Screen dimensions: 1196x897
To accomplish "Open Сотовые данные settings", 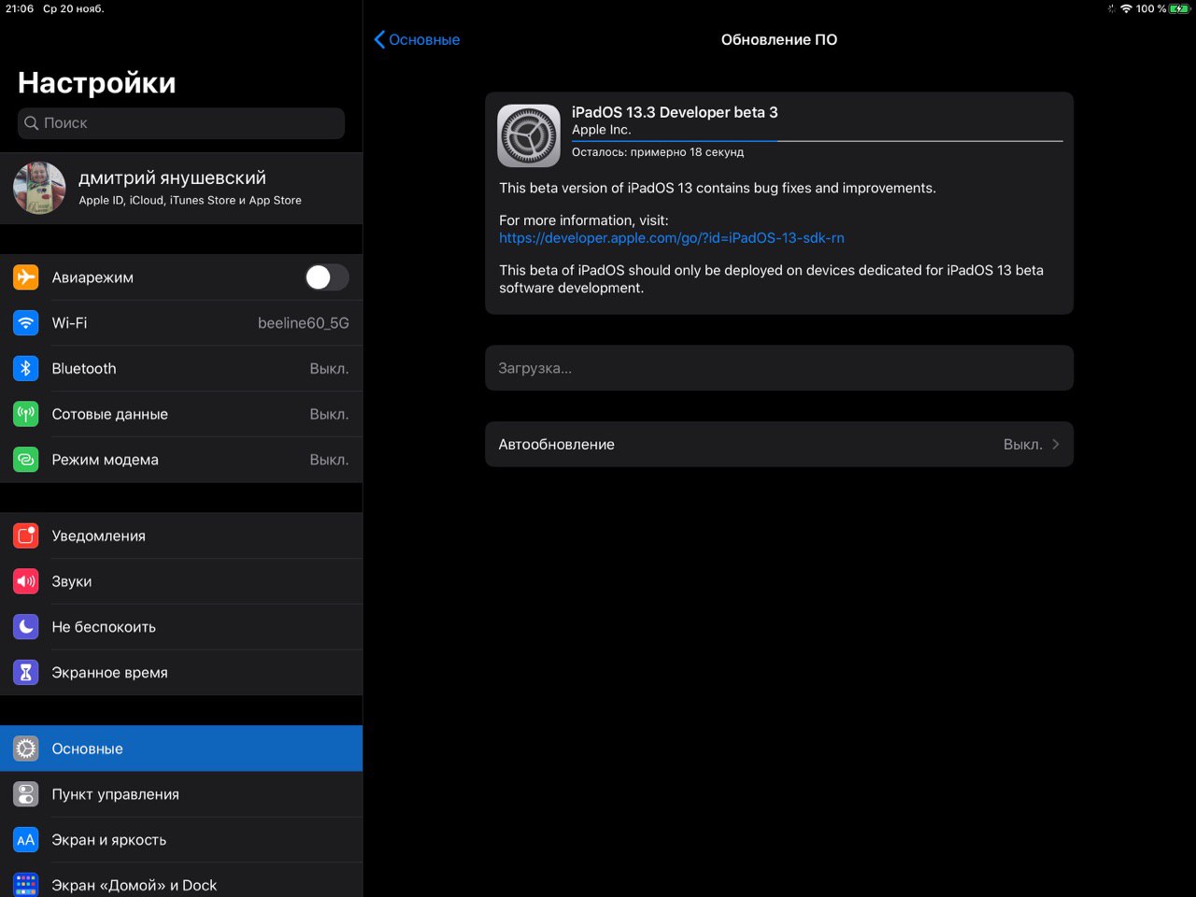I will (181, 414).
